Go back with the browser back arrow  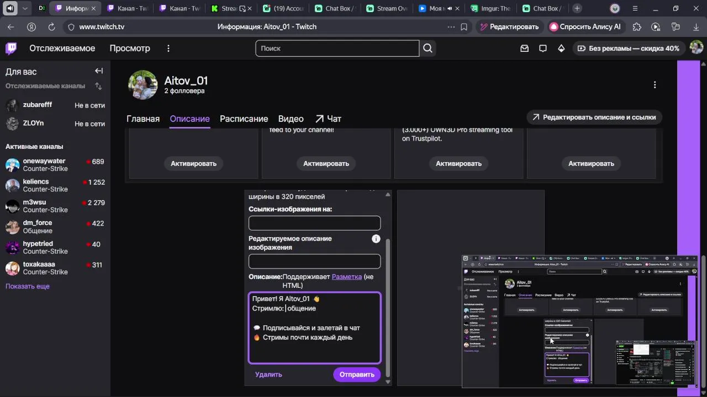[11, 26]
